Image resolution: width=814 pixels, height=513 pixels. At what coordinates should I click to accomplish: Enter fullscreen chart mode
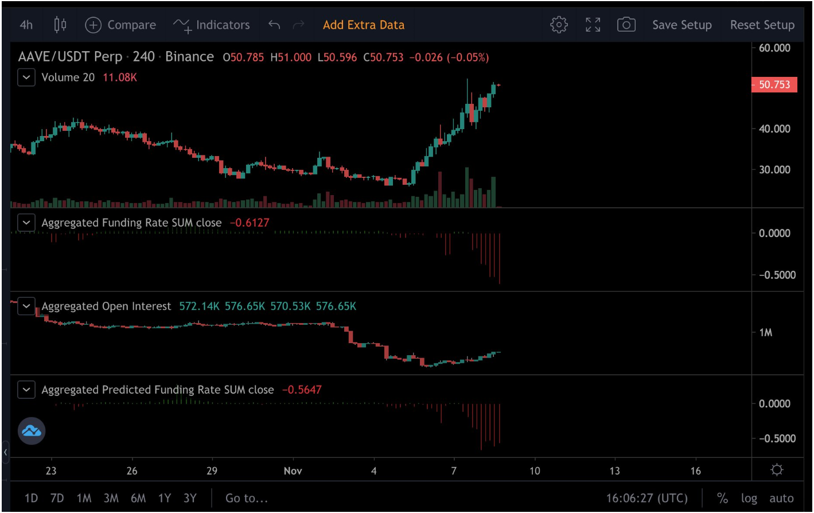pos(593,25)
